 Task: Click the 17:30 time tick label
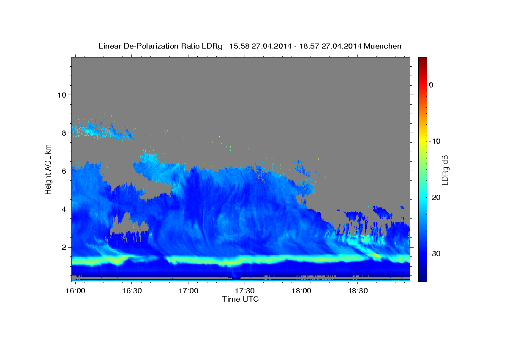click(244, 291)
